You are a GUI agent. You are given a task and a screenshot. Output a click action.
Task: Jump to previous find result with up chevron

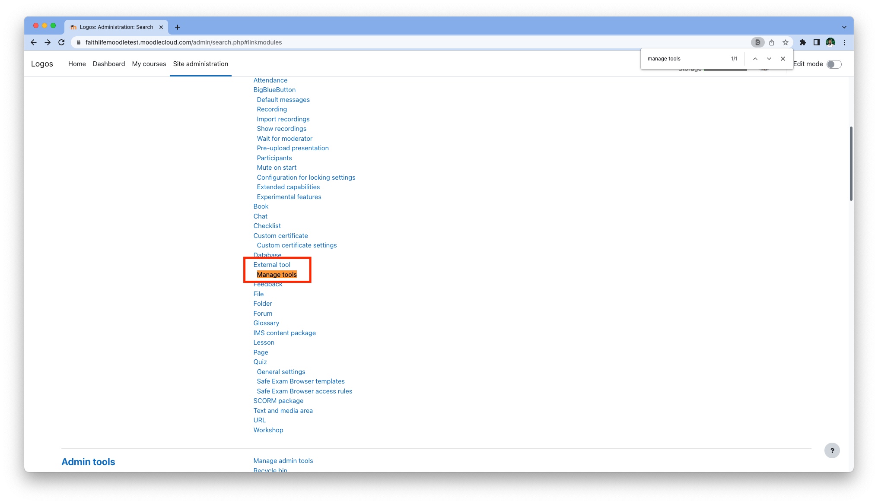[755, 58]
